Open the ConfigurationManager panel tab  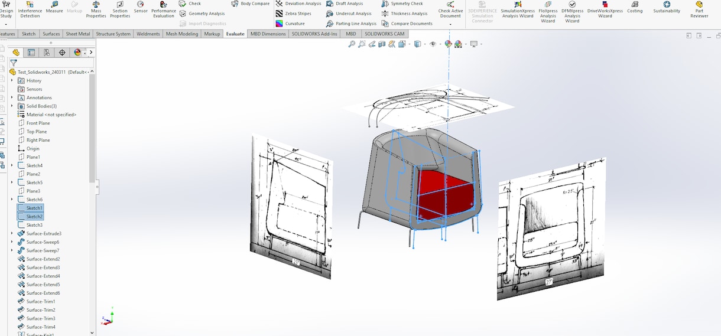click(x=47, y=53)
